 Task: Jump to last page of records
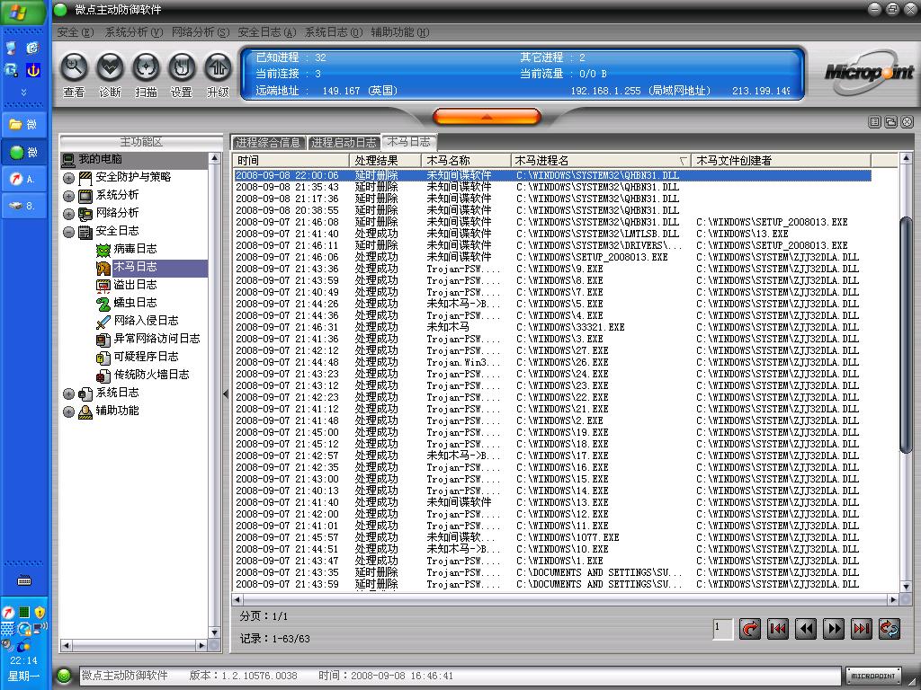862,629
